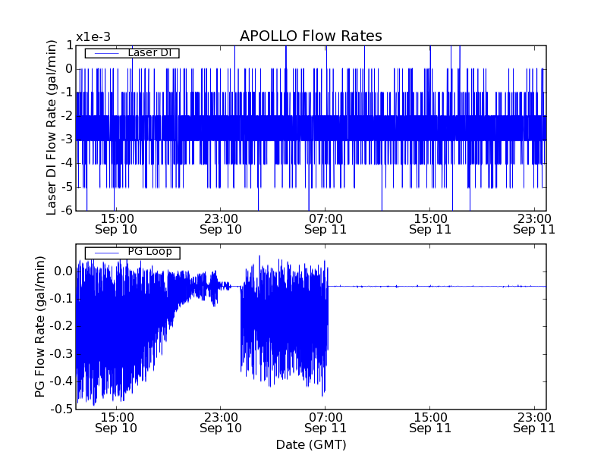The image size is (607, 455).
Task: Click the '-0.3' tick on the PG axis
Action: coord(62,354)
